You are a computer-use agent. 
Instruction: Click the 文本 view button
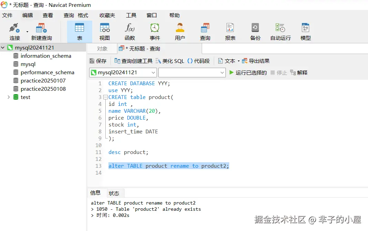[x=227, y=61]
